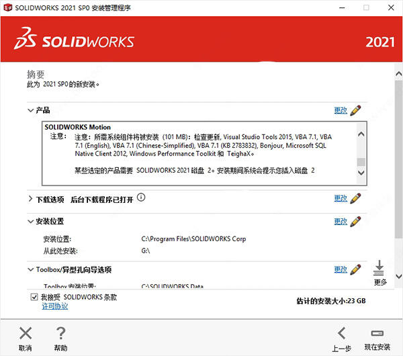The height and width of the screenshot is (356, 403).
Task: Expand the 下载选项 section
Action: point(30,199)
